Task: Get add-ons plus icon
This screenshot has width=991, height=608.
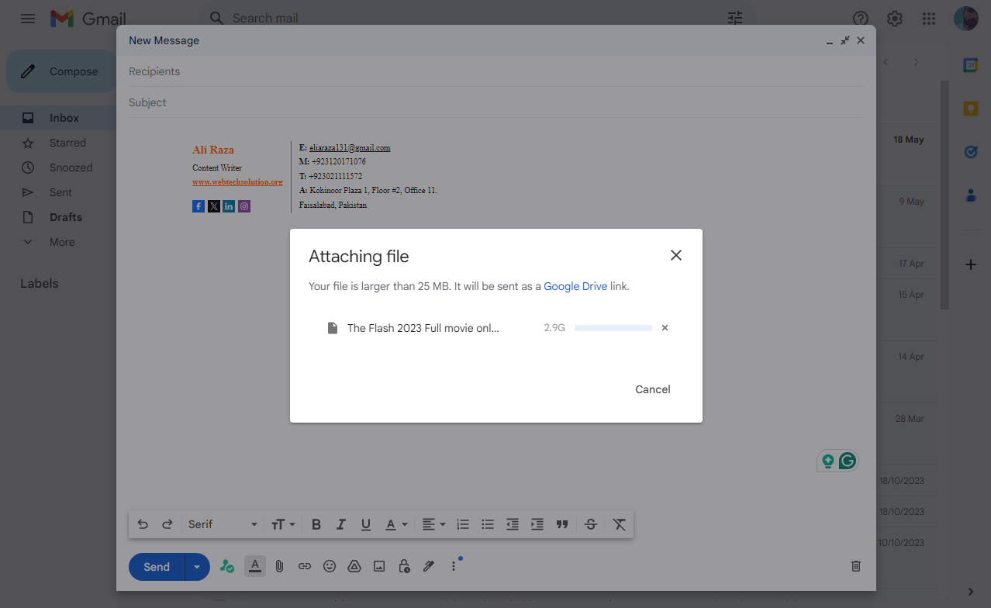Action: (970, 264)
